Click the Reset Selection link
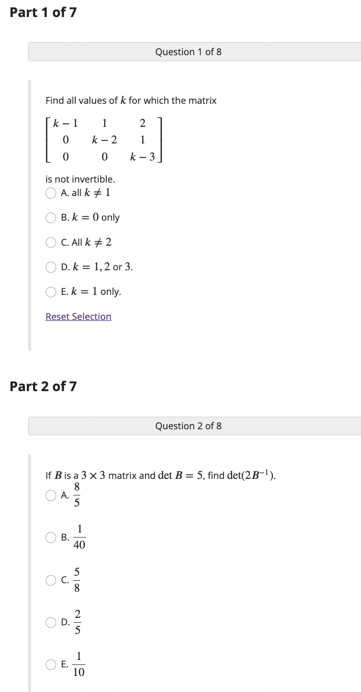 coord(78,316)
